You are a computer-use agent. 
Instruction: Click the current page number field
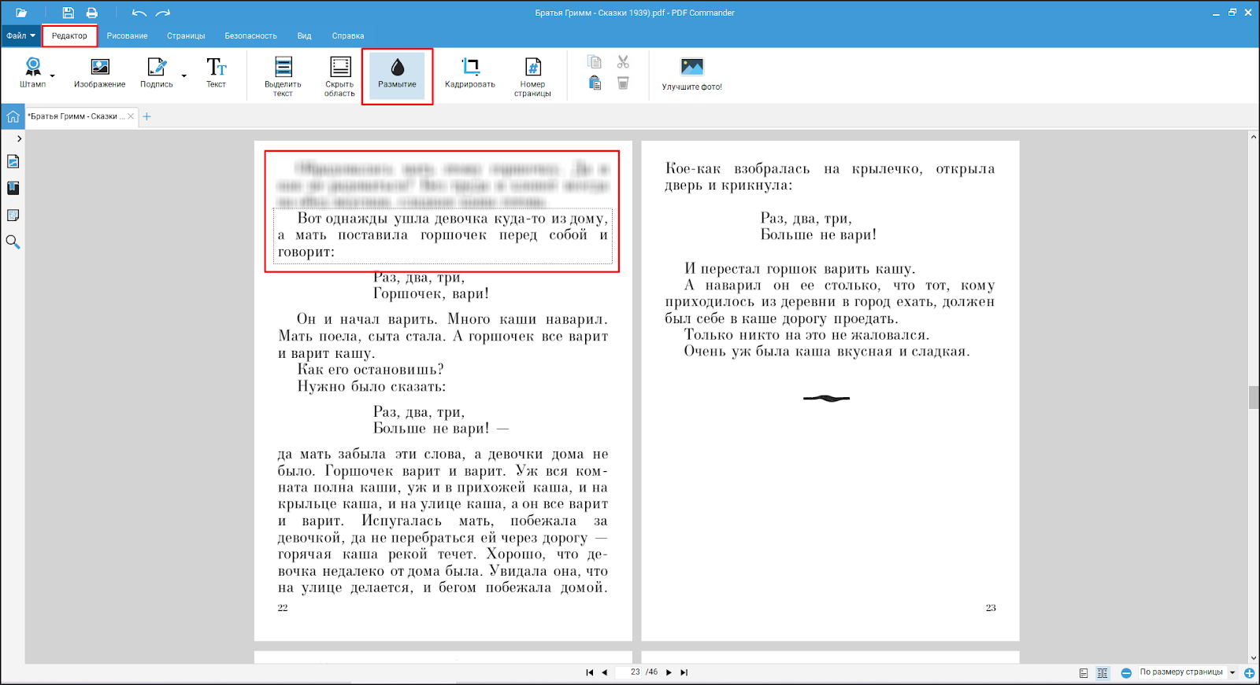(x=630, y=672)
